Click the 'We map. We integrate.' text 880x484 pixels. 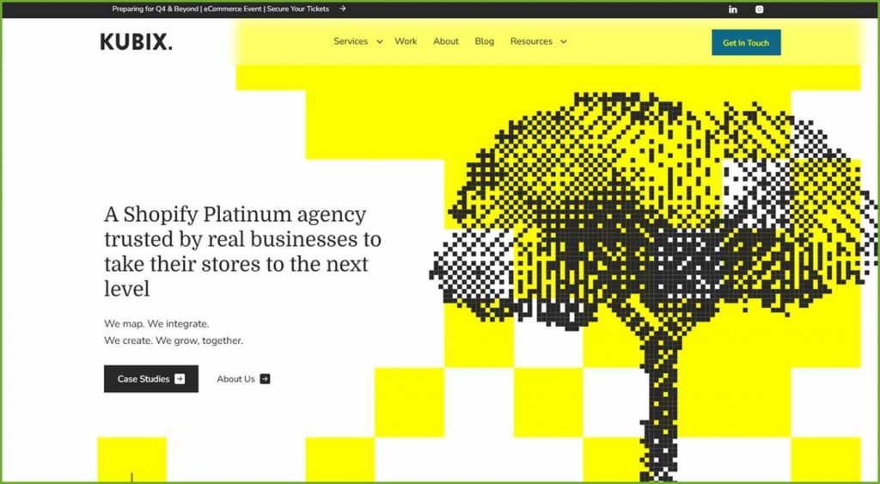coord(156,324)
